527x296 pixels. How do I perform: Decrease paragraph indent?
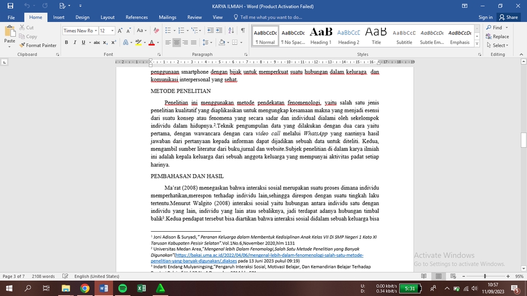(210, 31)
